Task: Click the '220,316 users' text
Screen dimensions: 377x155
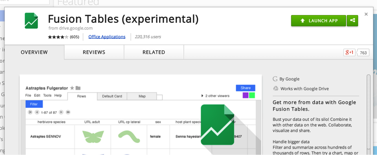Action: (148, 37)
